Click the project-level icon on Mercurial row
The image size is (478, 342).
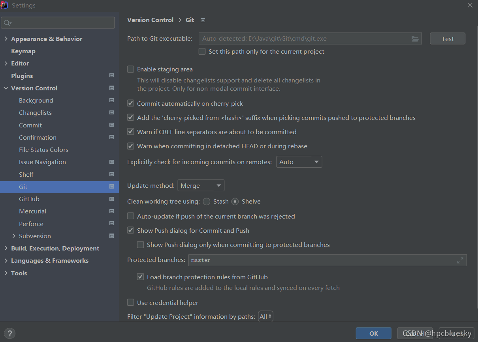pos(111,211)
